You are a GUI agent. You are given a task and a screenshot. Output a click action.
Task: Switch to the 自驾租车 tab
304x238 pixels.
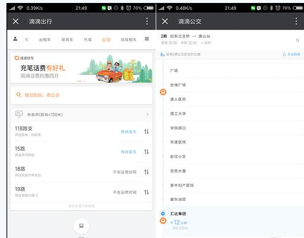click(128, 40)
